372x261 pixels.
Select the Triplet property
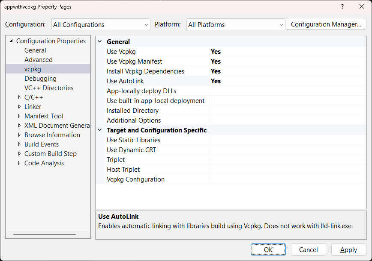116,160
